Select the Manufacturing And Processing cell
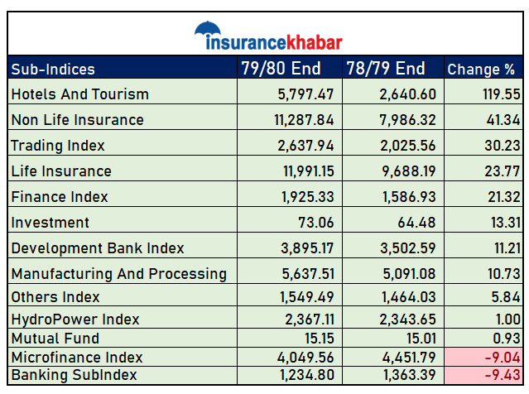This screenshot has height=394, width=529. (118, 274)
